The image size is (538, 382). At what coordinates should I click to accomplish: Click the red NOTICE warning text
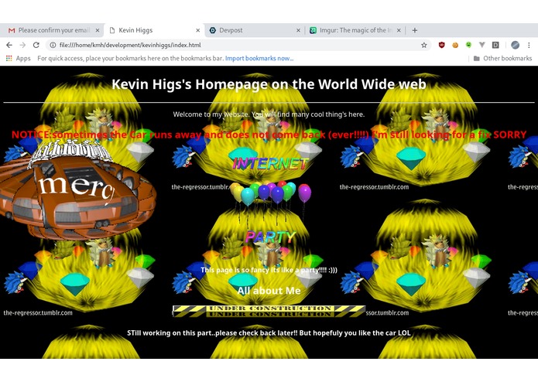coord(269,135)
